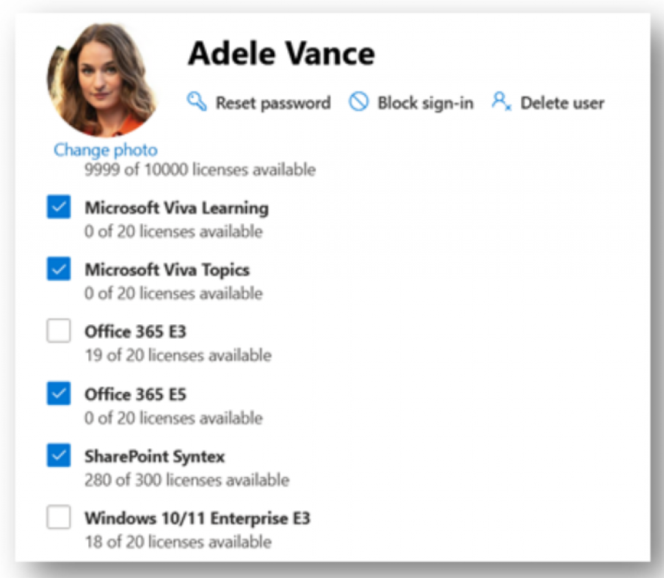Uncheck the Microsoft Viva Topics license
The width and height of the screenshot is (664, 578).
click(x=59, y=269)
